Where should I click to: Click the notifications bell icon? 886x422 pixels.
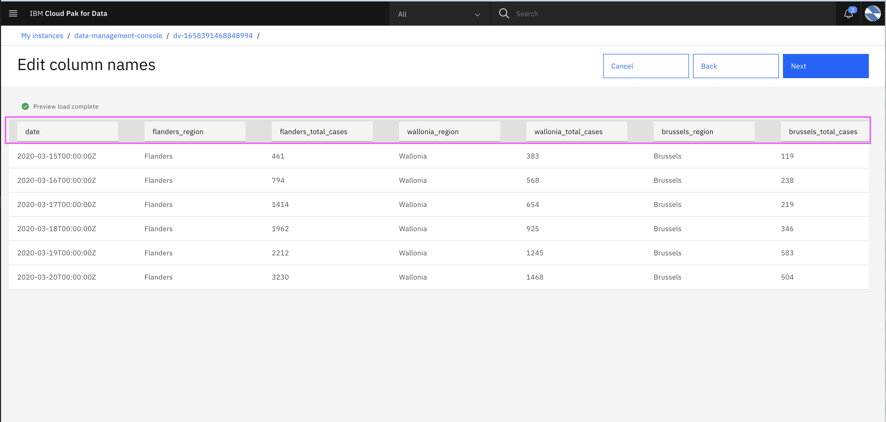pyautogui.click(x=848, y=14)
